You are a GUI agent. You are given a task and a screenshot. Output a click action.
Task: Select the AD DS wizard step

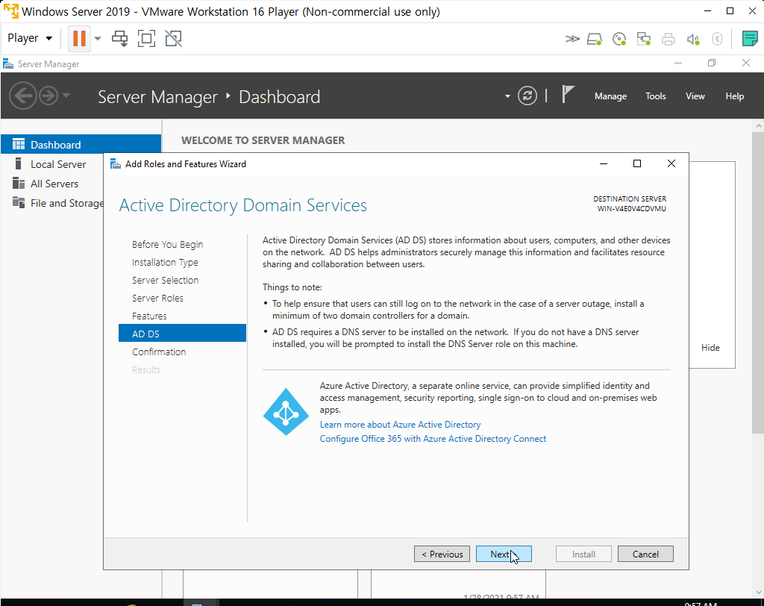coord(182,334)
